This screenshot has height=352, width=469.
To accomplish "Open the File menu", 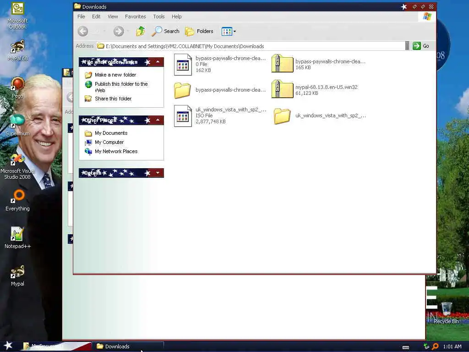I will point(81,16).
